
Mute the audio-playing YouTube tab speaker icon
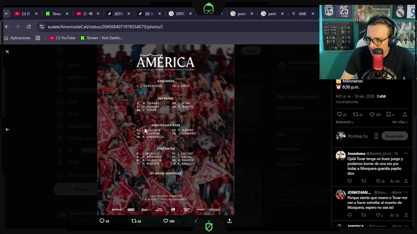tap(91, 14)
